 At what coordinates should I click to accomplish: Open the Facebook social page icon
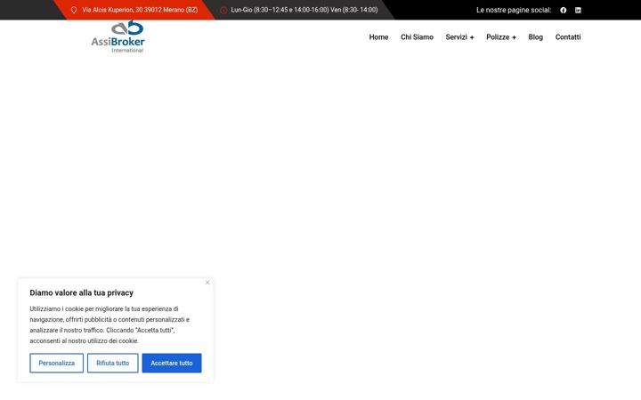(x=563, y=10)
